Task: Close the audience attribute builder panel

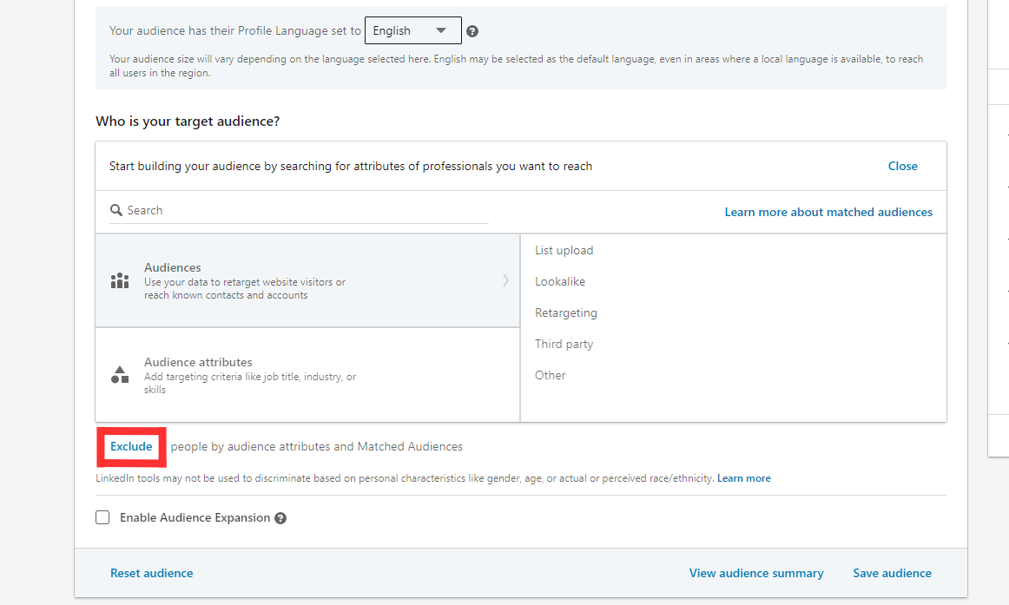Action: (x=902, y=166)
